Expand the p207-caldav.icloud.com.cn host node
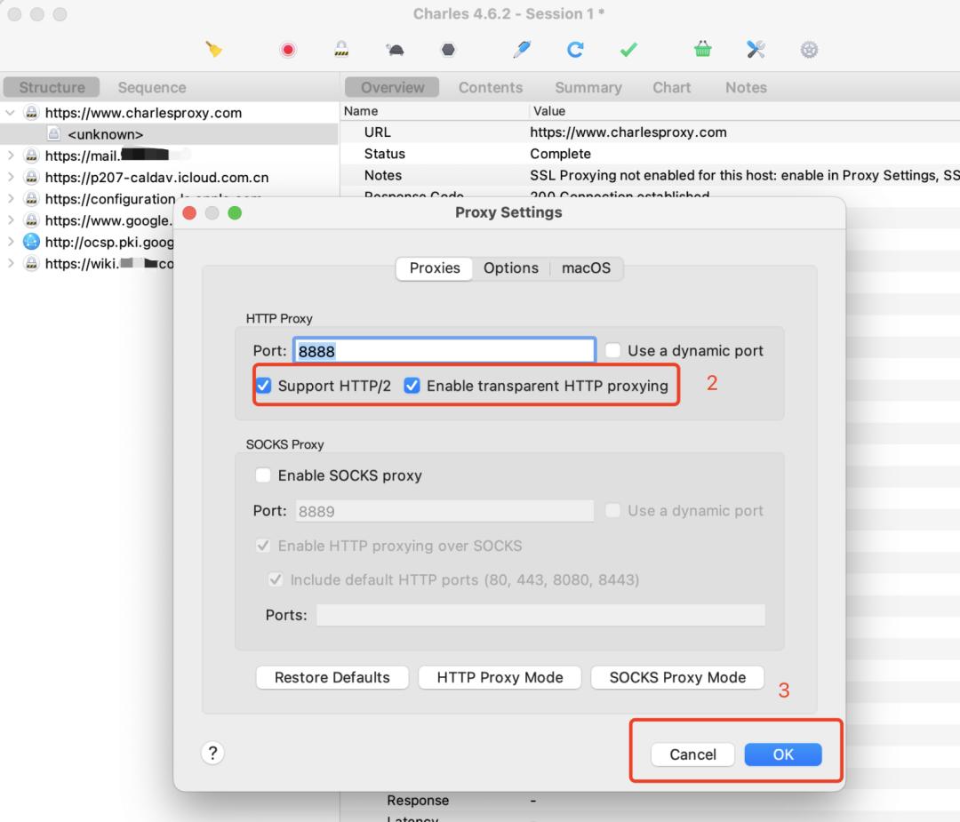The image size is (960, 822). [11, 178]
